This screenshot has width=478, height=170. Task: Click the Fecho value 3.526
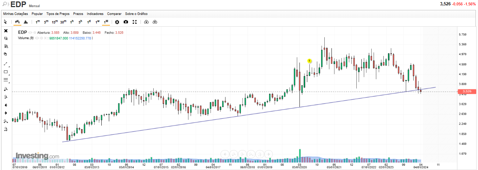pos(119,33)
